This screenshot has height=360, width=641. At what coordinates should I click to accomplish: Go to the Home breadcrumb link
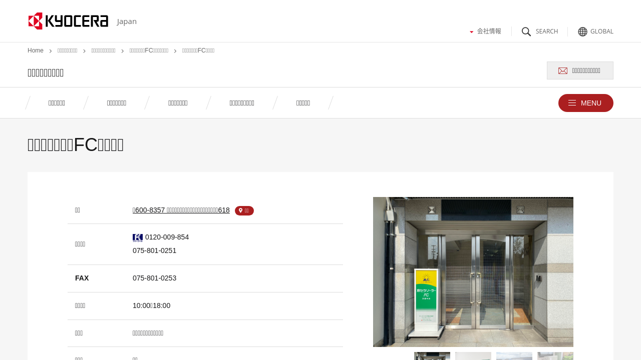coord(36,50)
